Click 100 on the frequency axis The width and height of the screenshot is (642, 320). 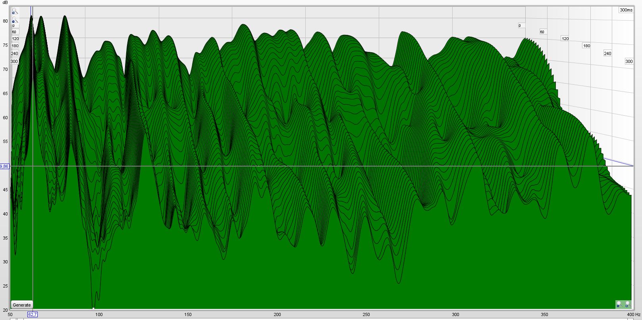(99, 314)
